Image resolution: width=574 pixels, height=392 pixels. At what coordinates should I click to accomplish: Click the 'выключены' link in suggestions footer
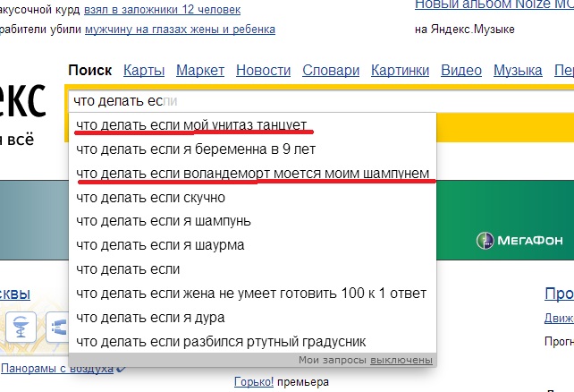401,360
